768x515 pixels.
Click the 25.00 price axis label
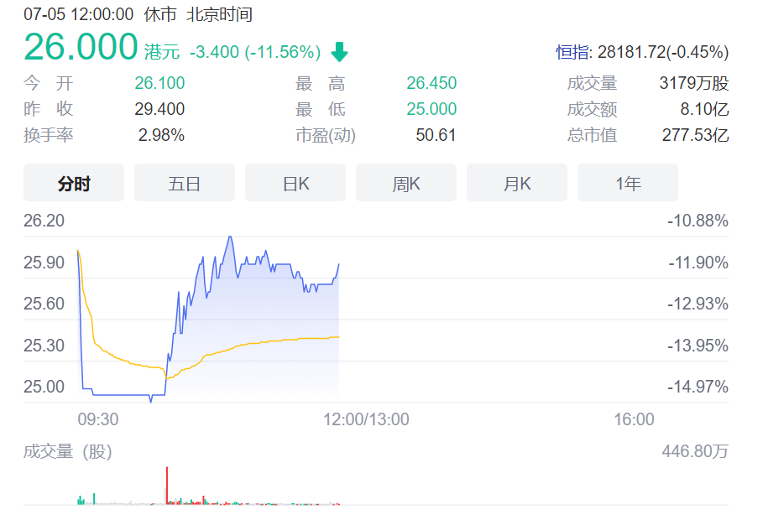click(x=44, y=387)
